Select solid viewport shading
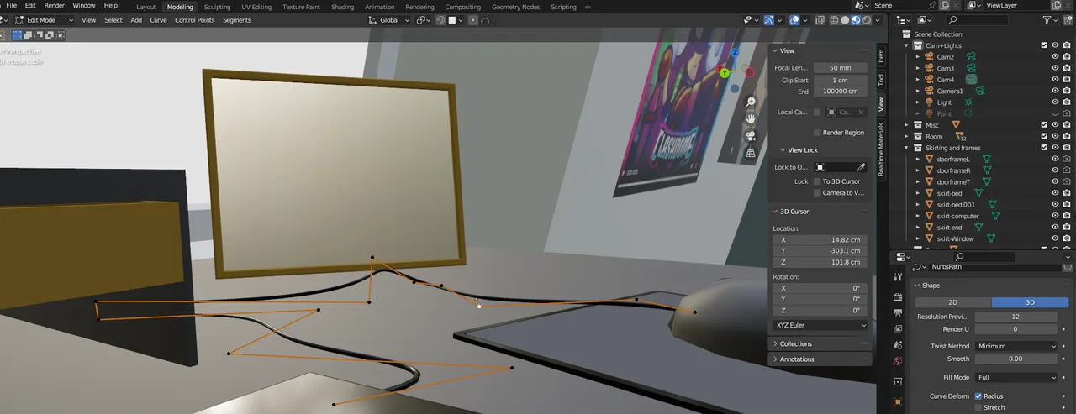The width and height of the screenshot is (1076, 414). (845, 20)
